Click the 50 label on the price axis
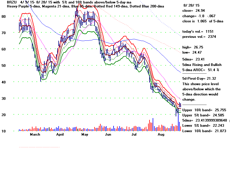Viewport: 230px width, 172px height. (4, 66)
